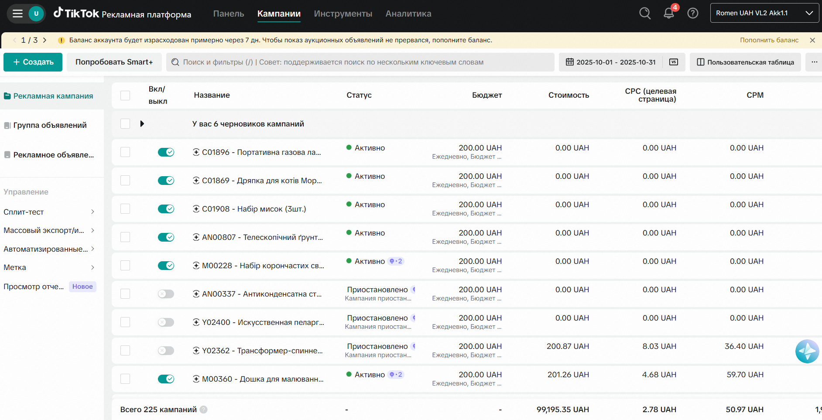Open the notifications bell
Screen dimensions: 822x420
[668, 14]
